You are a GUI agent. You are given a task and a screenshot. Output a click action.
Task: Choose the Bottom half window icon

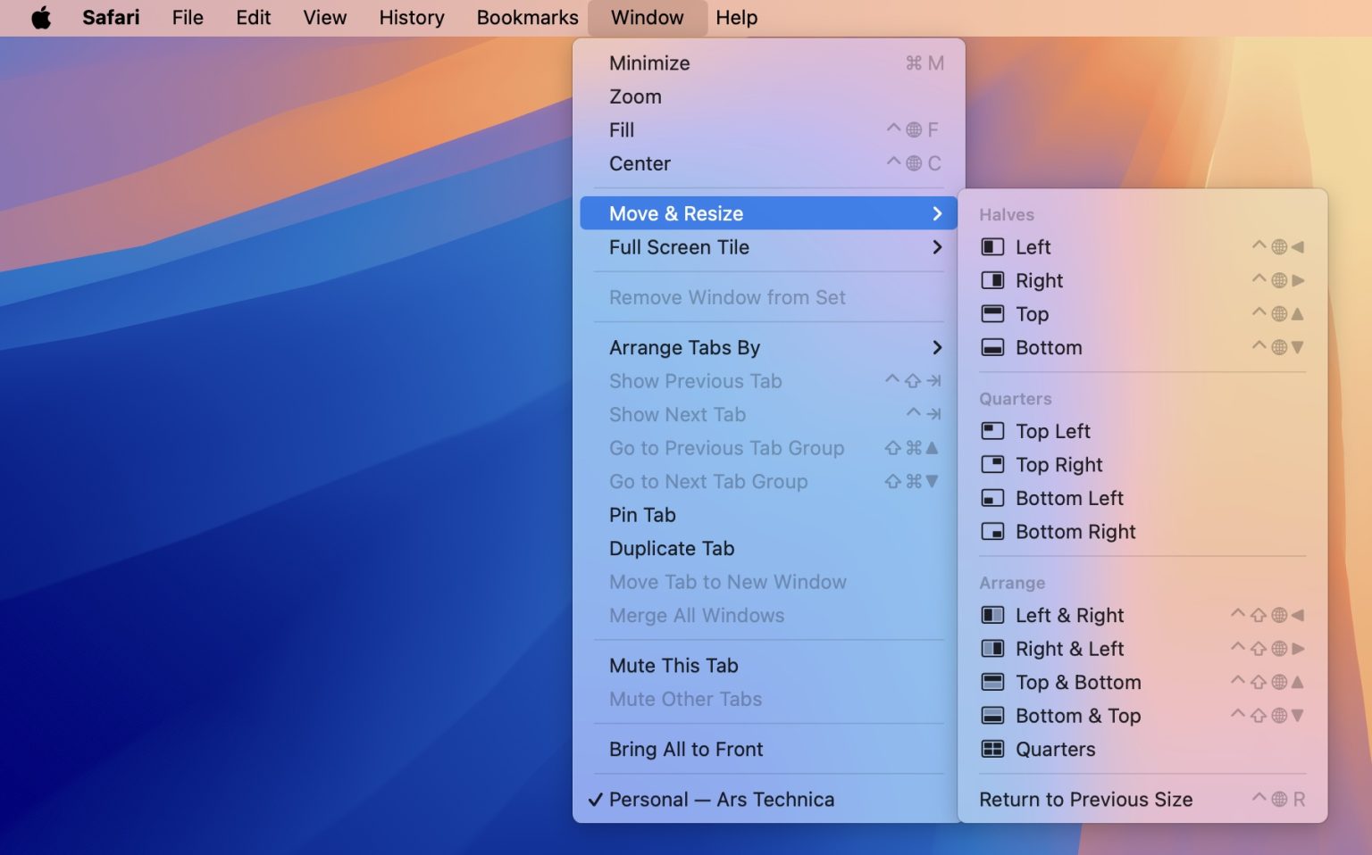[992, 347]
